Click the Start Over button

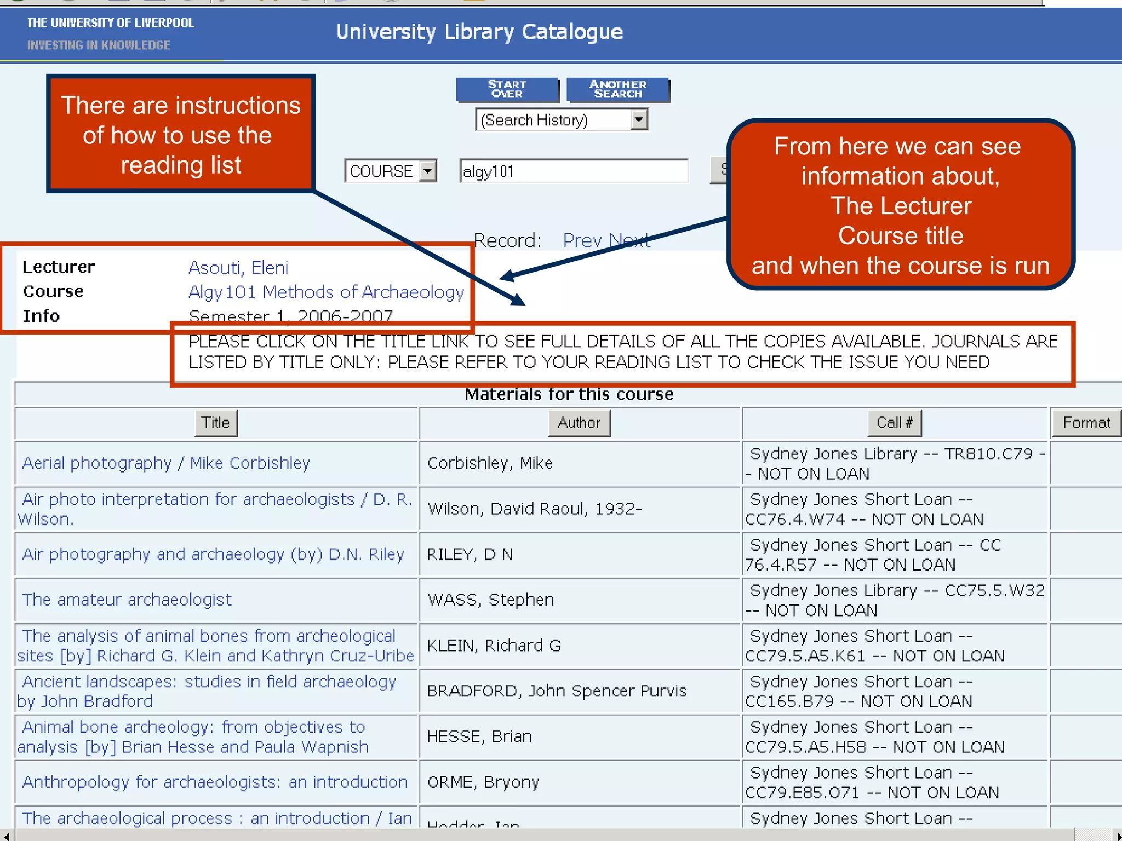[x=507, y=90]
